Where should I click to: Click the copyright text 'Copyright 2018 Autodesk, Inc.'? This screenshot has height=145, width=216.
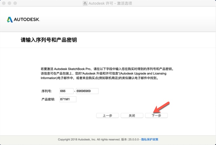(x=77, y=139)
